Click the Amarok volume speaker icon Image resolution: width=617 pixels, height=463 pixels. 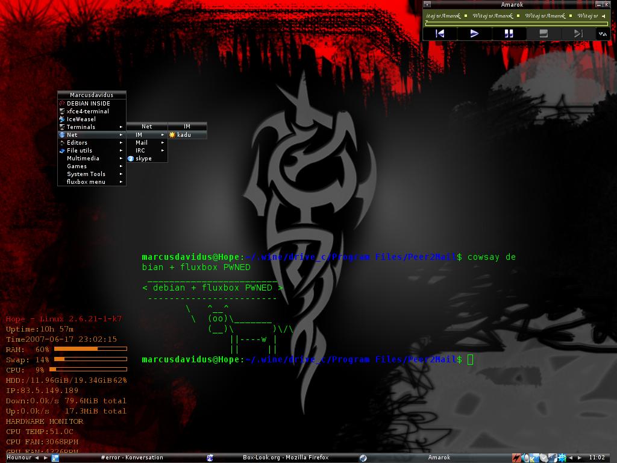(x=603, y=16)
